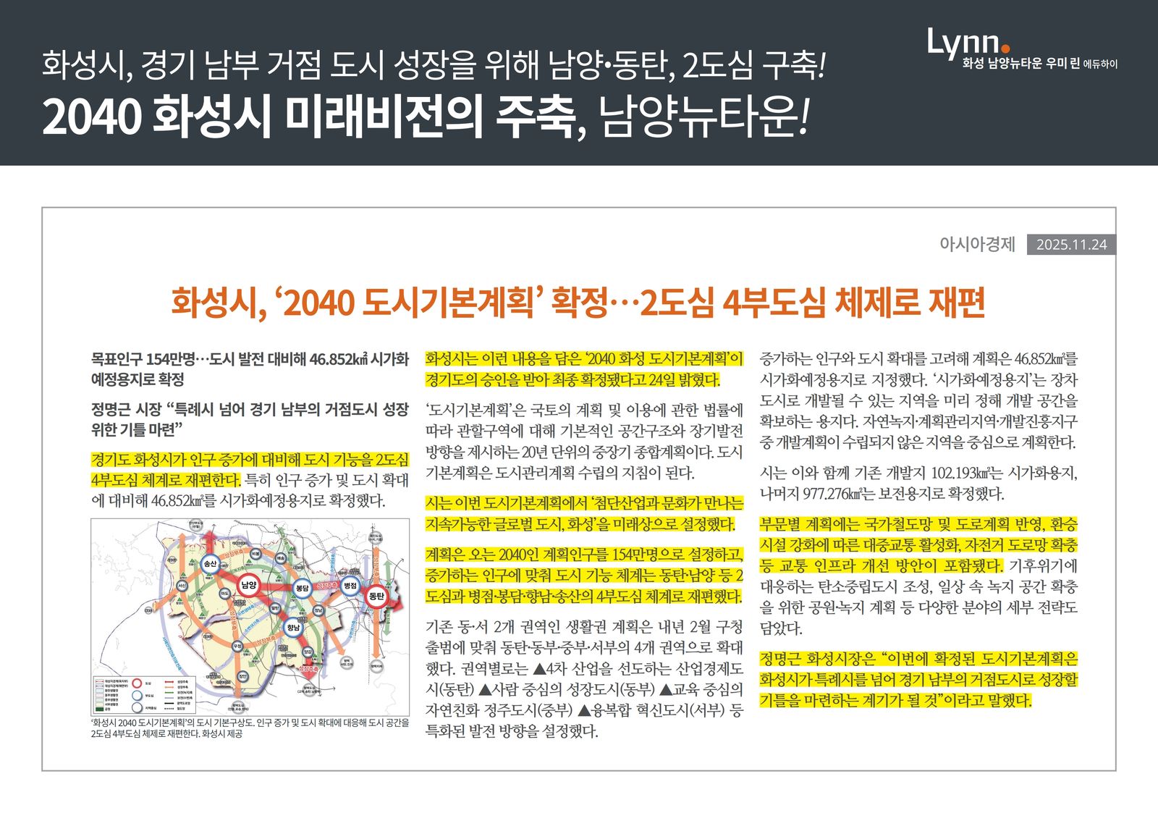Screen dimensions: 1158x813
Task: Click the red 동탄 circle on the map
Action: (376, 596)
